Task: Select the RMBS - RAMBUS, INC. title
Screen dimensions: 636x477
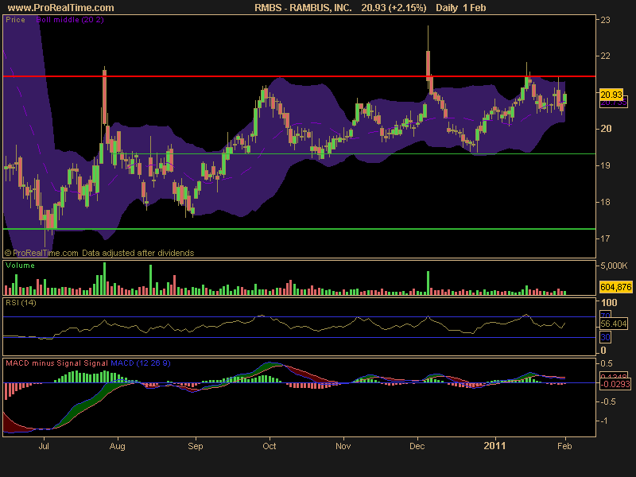Action: [x=303, y=8]
